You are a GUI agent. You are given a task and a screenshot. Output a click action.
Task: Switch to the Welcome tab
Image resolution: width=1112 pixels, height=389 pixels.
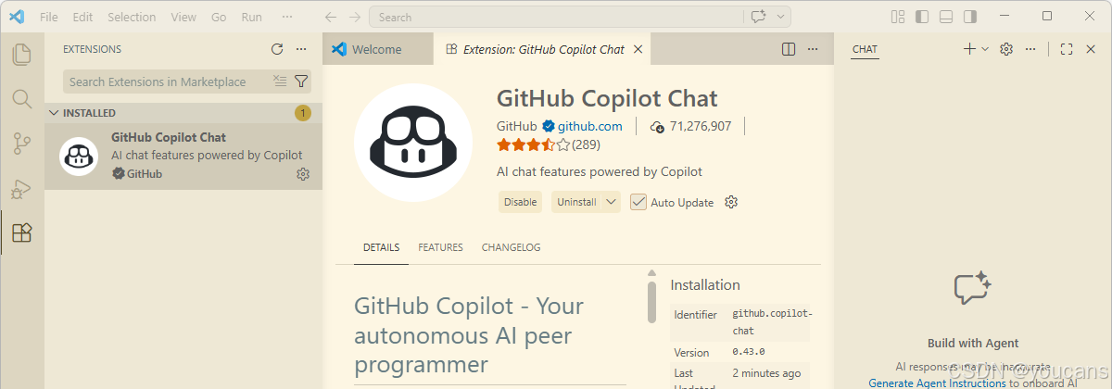coord(377,49)
